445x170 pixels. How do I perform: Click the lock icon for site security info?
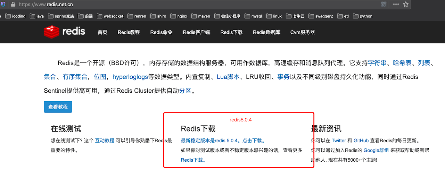click(13, 5)
